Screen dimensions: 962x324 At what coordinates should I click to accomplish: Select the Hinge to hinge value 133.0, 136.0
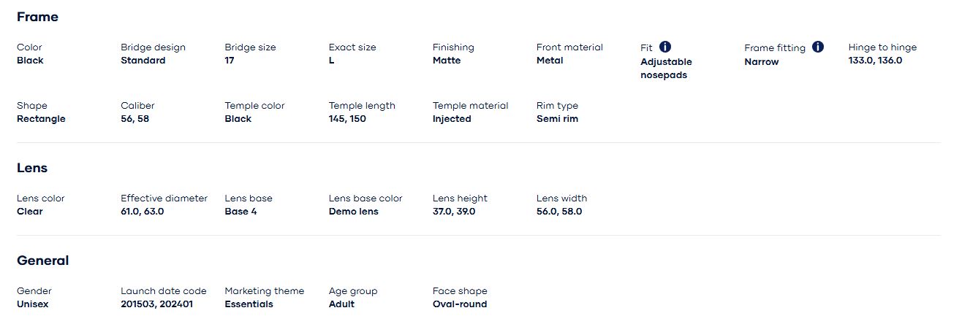pos(875,61)
